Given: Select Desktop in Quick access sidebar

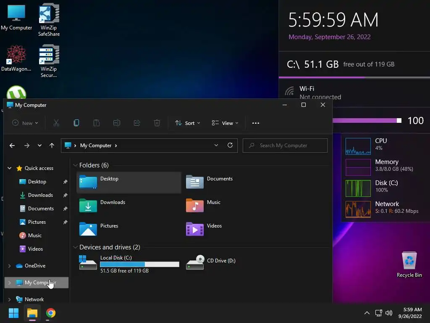Looking at the screenshot, I should [37, 182].
